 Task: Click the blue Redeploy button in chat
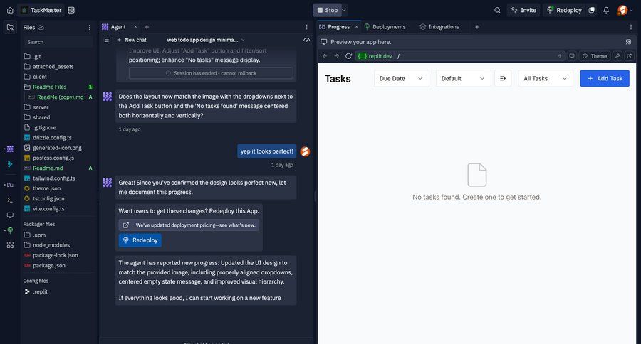140,240
